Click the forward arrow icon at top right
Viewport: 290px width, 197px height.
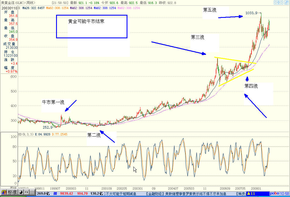coord(281,3)
